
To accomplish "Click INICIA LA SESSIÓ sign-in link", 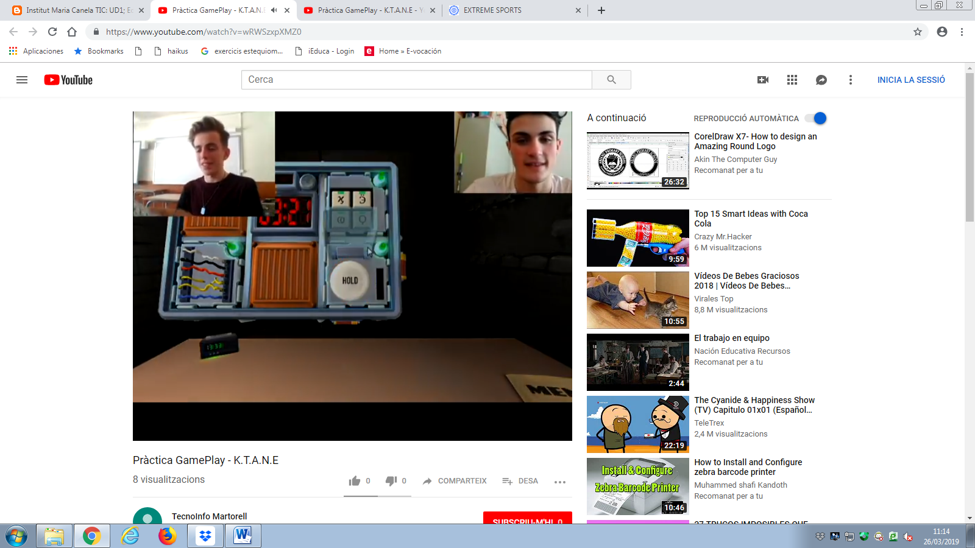I will point(910,80).
